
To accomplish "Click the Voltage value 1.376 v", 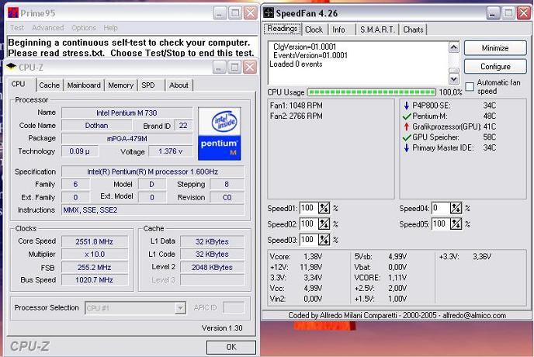I will tap(170, 151).
